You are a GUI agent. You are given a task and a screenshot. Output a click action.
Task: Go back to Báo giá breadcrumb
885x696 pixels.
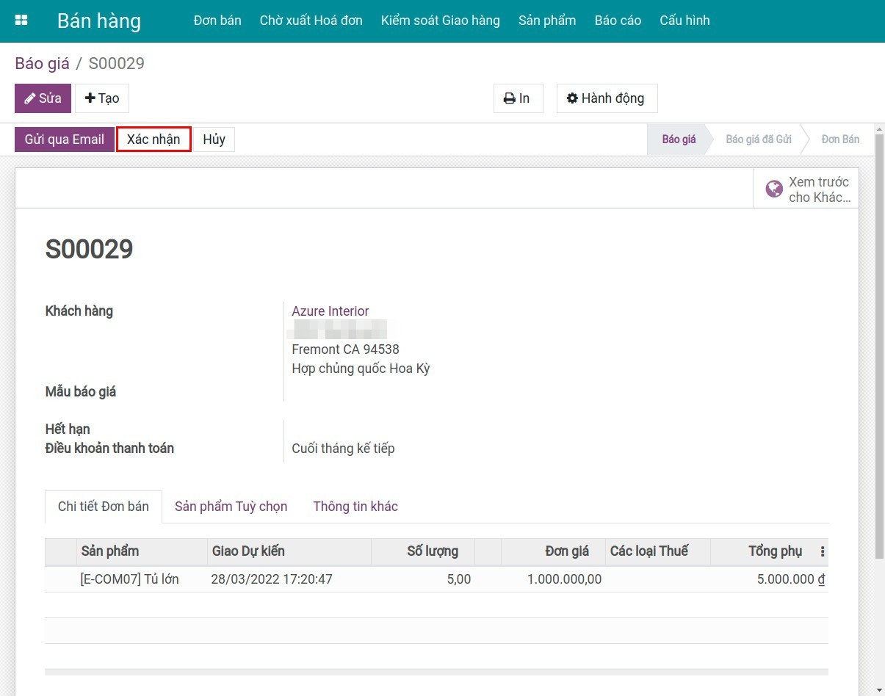(42, 63)
